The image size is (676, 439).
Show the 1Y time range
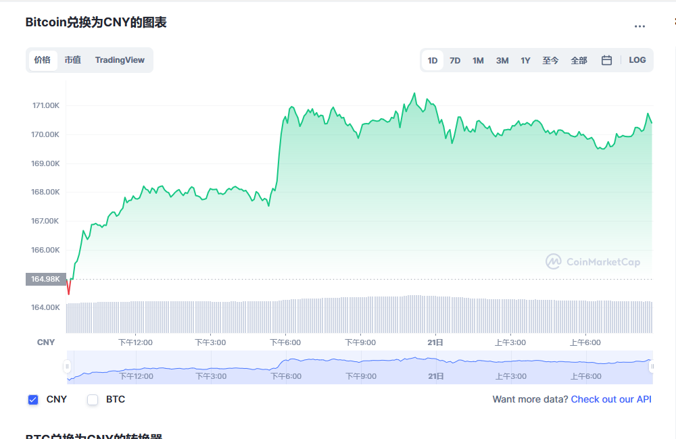point(525,60)
